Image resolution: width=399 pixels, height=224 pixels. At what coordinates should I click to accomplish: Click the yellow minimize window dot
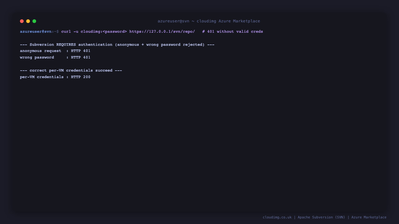point(28,21)
